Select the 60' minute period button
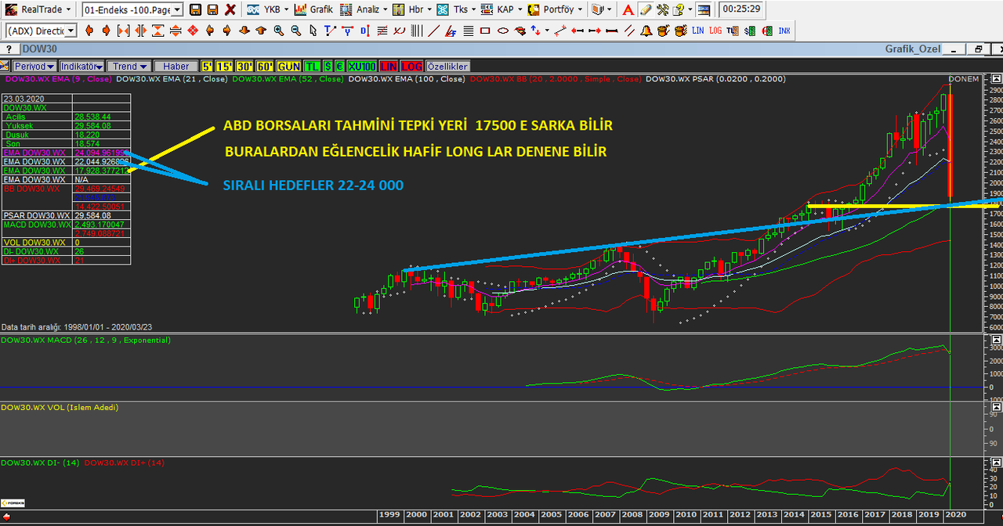This screenshot has width=1003, height=526. (265, 67)
